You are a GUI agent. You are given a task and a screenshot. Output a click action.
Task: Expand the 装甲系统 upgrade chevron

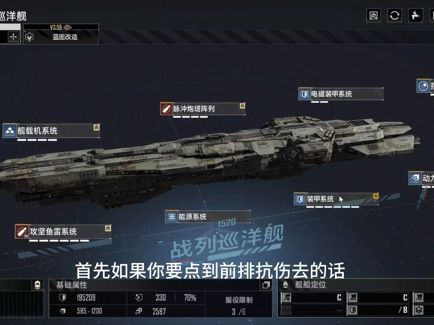(x=376, y=196)
